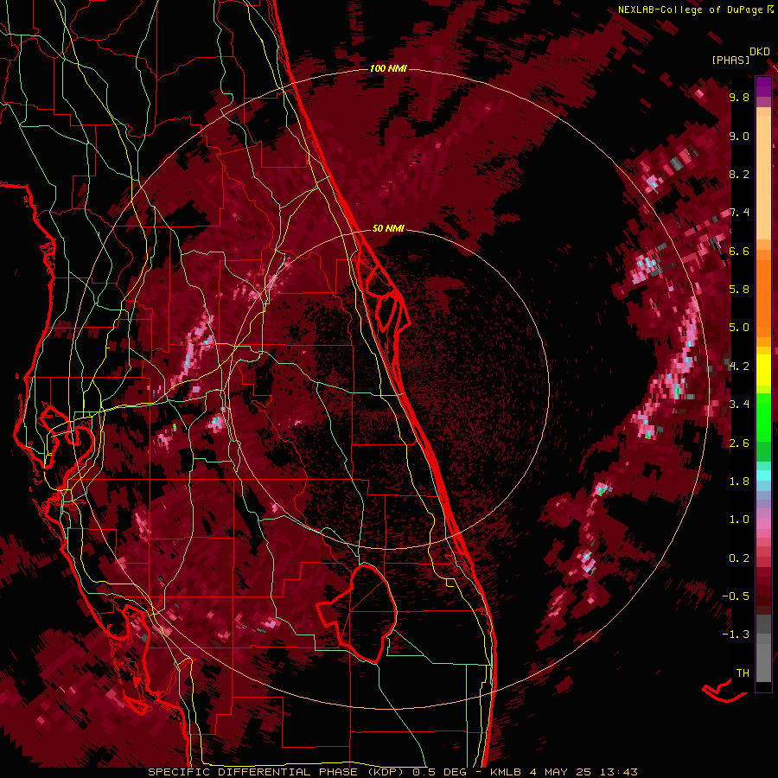Viewport: 778px width, 778px height.
Task: Click the 5.0 value on color scale
Action: point(739,328)
